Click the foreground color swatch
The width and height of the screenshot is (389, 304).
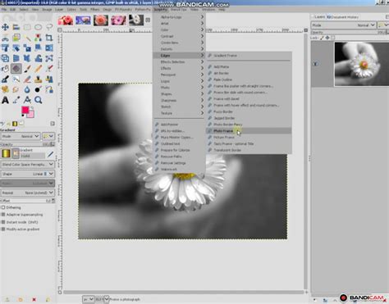[x=25, y=110]
